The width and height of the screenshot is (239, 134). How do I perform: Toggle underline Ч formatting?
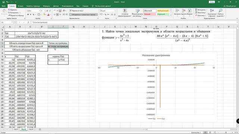point(33,15)
